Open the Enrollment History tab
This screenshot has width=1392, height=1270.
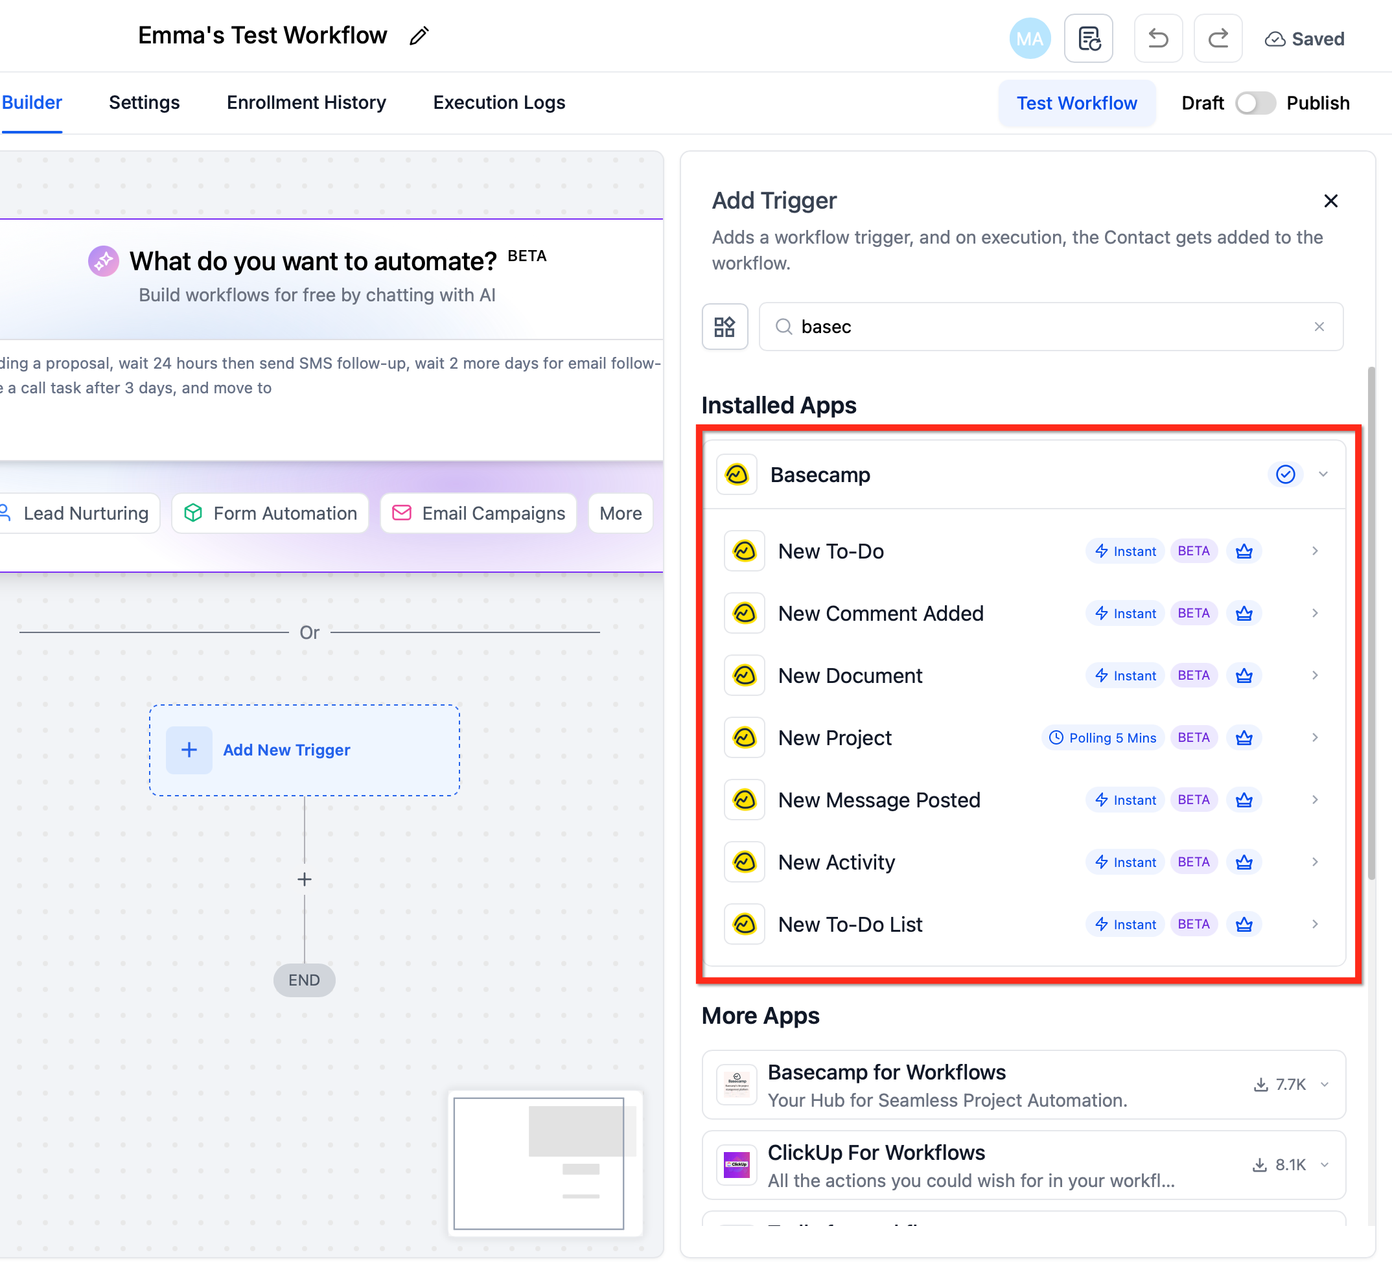point(306,103)
